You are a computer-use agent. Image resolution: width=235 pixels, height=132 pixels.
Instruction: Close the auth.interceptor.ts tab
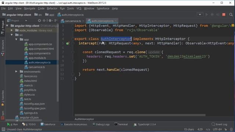[116, 21]
